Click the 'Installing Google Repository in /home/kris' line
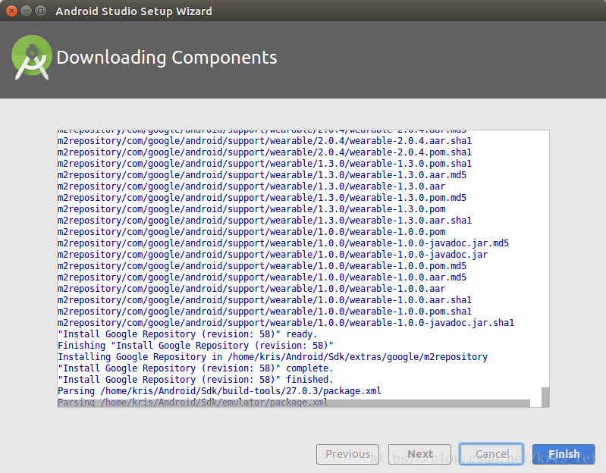 272,357
